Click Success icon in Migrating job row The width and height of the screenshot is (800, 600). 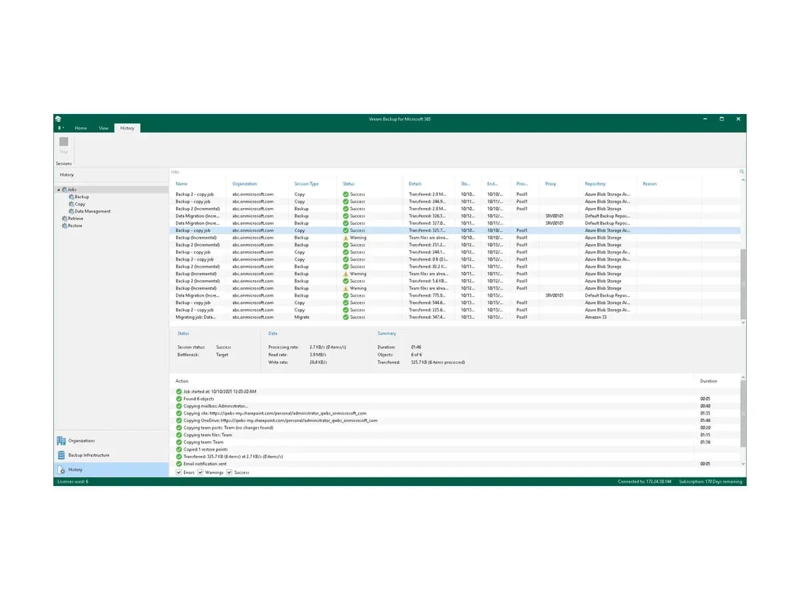[x=346, y=317]
